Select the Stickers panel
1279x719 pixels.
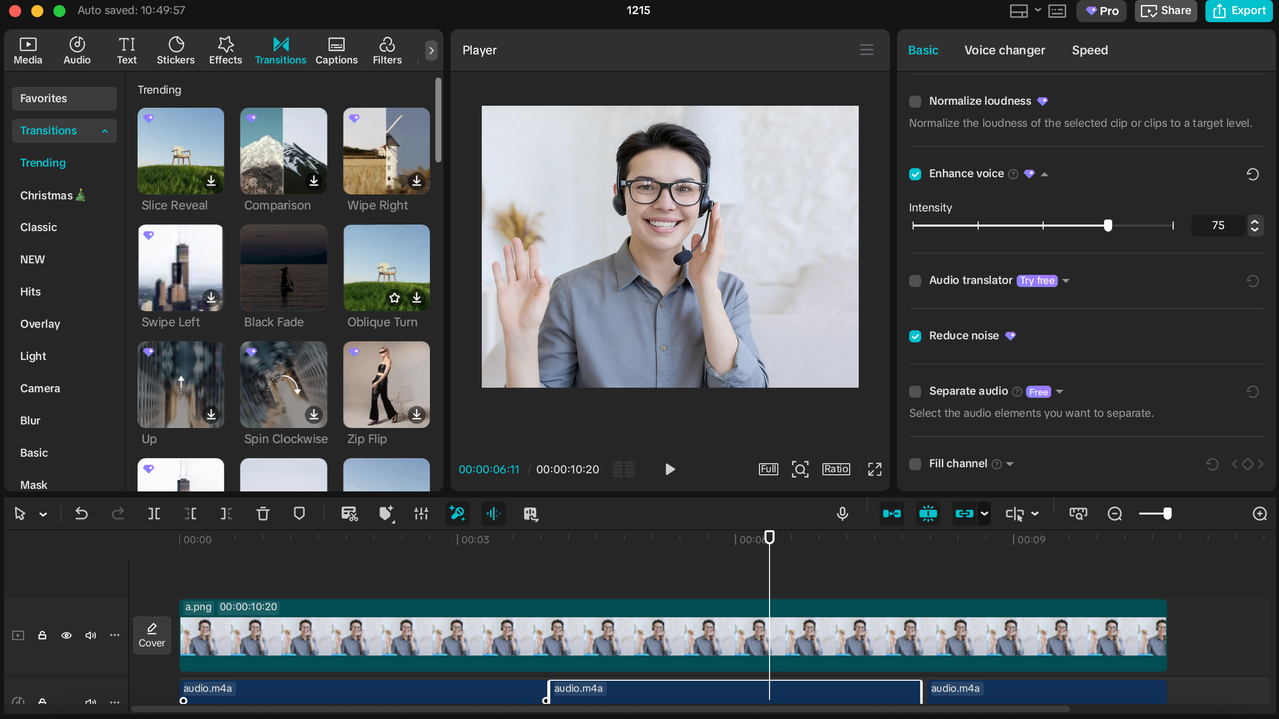pos(175,50)
